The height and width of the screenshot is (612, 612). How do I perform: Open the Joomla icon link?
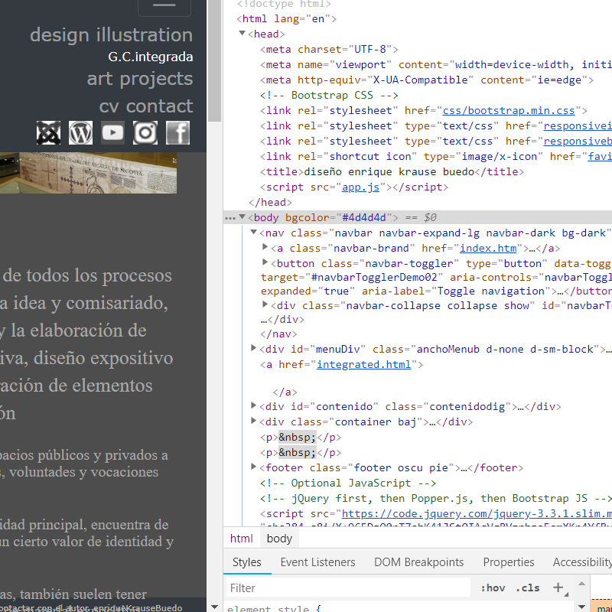coord(48,132)
